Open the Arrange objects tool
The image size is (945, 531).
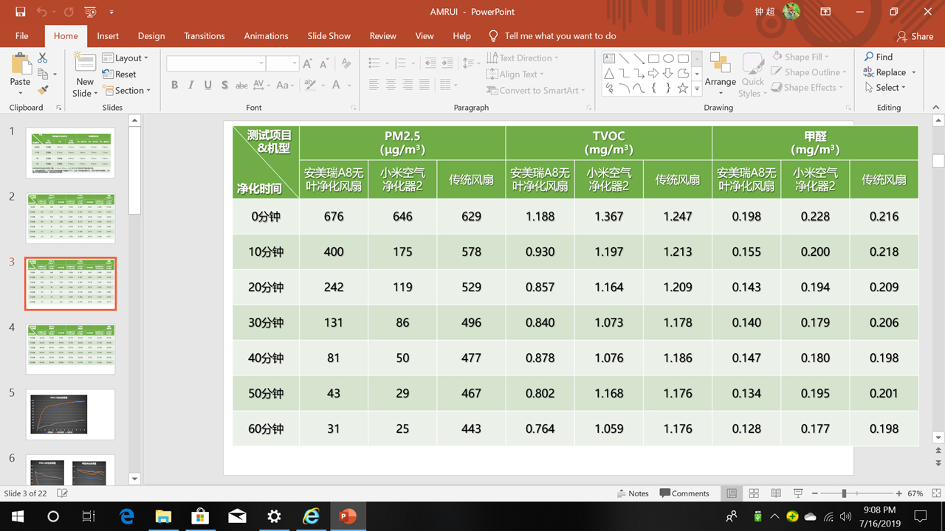[x=720, y=74]
